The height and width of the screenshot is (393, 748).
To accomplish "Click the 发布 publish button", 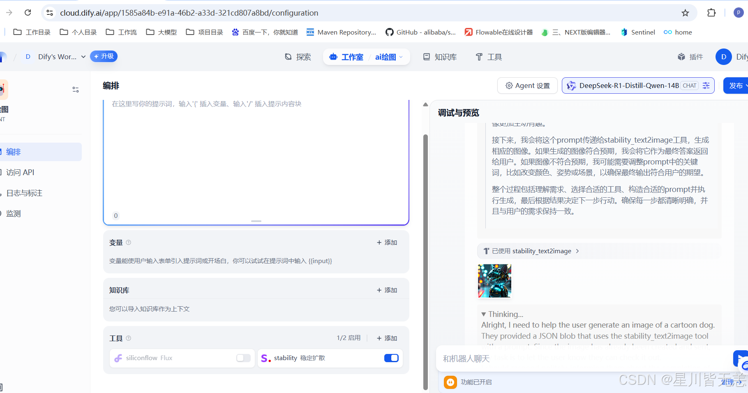I will (736, 86).
